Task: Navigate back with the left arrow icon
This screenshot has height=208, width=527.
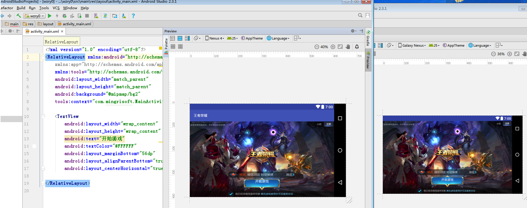Action: (x=2, y=16)
